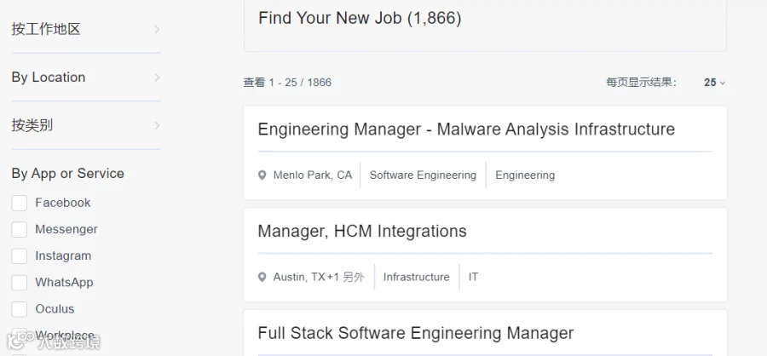Open the Manager, HCM Integrations job
The height and width of the screenshot is (356, 767).
pos(362,232)
